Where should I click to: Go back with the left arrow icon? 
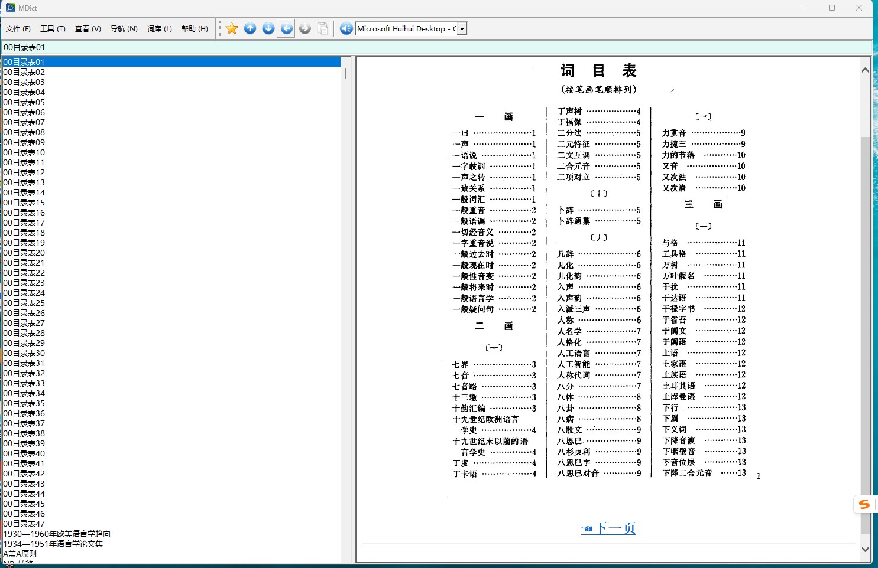[x=287, y=28]
